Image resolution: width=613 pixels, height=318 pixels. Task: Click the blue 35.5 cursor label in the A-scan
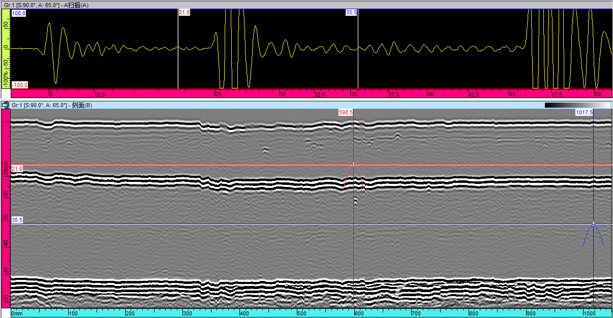[351, 12]
